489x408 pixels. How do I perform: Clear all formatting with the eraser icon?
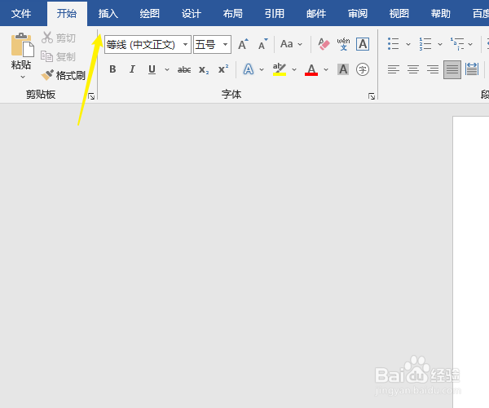point(324,44)
